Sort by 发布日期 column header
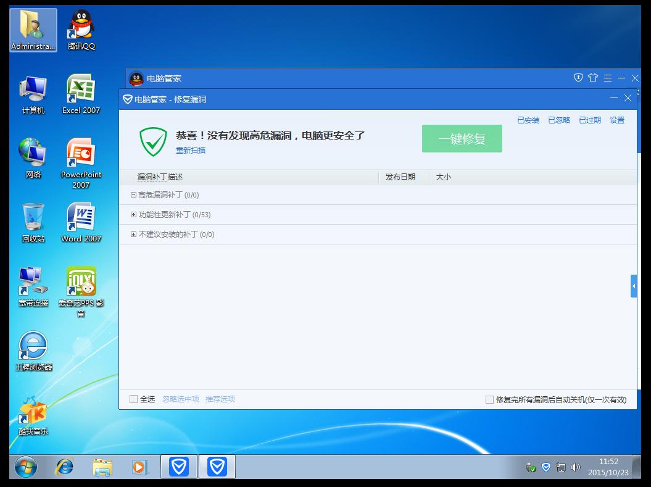The width and height of the screenshot is (651, 487). click(400, 177)
